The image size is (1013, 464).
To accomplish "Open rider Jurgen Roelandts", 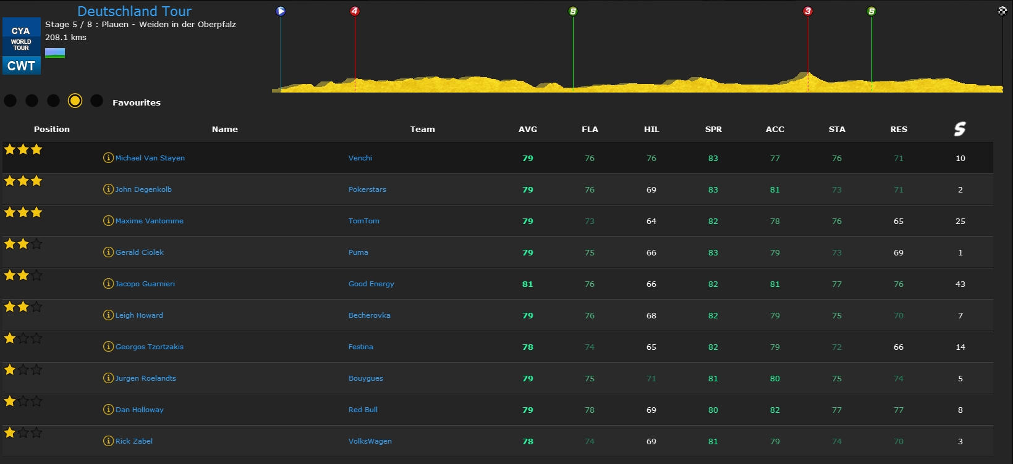I will [146, 378].
